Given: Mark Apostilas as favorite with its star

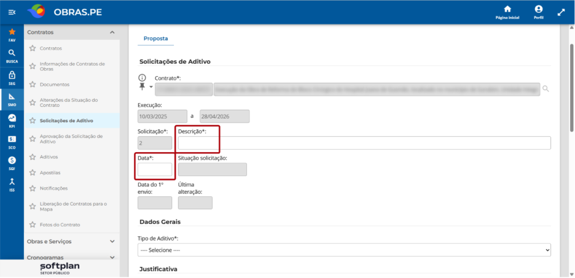Looking at the screenshot, I should click(x=33, y=172).
